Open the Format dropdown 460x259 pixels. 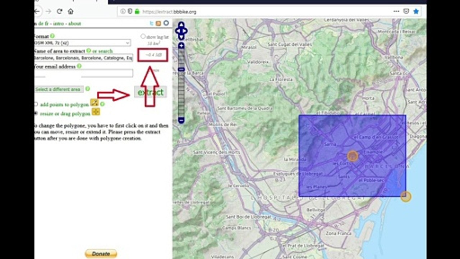click(x=83, y=43)
